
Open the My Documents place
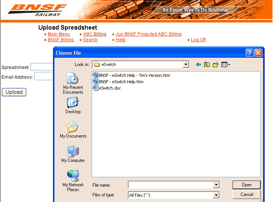point(73,130)
